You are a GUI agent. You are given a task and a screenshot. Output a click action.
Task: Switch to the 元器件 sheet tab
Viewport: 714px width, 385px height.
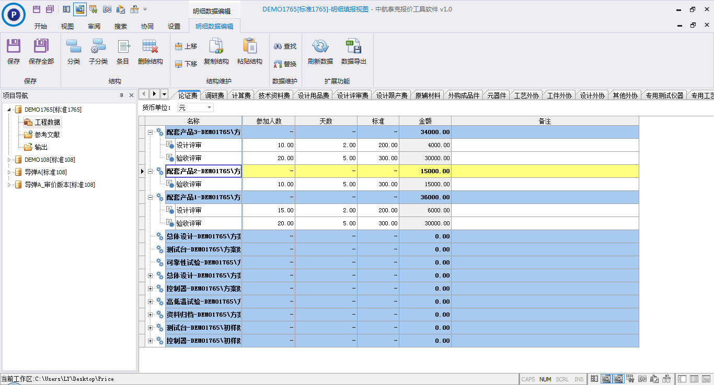[497, 95]
